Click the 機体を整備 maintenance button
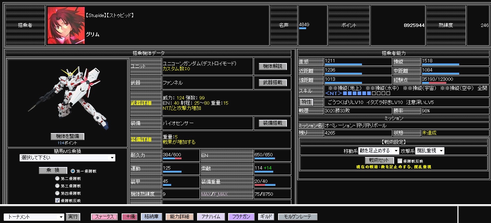Screen dimensions: 491x223 (x=67, y=136)
